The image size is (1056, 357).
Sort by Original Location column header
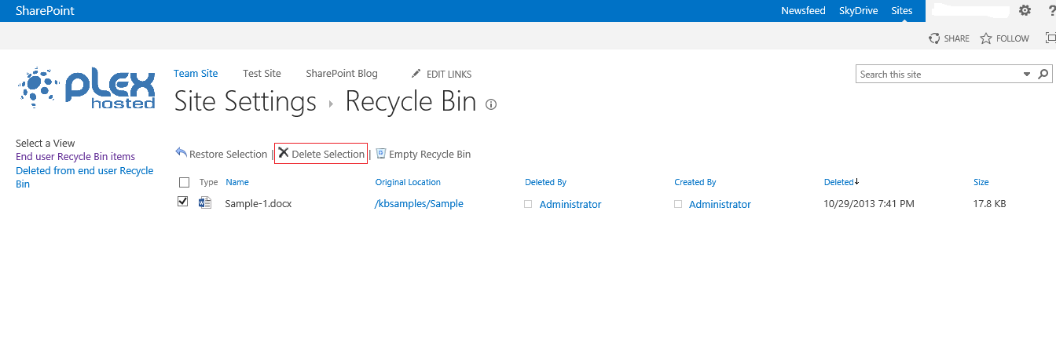coord(408,182)
